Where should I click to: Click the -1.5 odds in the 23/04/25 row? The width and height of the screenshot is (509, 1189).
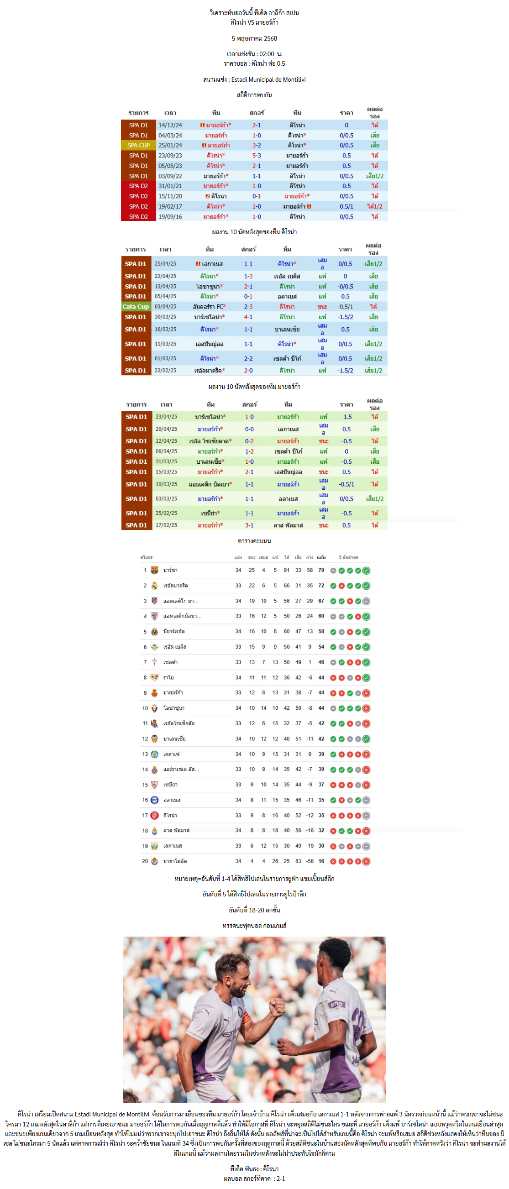346,417
